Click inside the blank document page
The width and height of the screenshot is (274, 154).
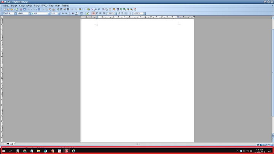137,80
